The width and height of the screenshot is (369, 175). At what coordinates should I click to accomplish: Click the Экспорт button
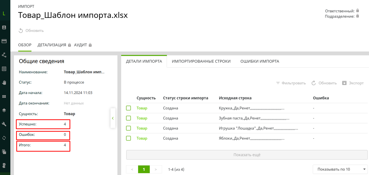(x=353, y=83)
